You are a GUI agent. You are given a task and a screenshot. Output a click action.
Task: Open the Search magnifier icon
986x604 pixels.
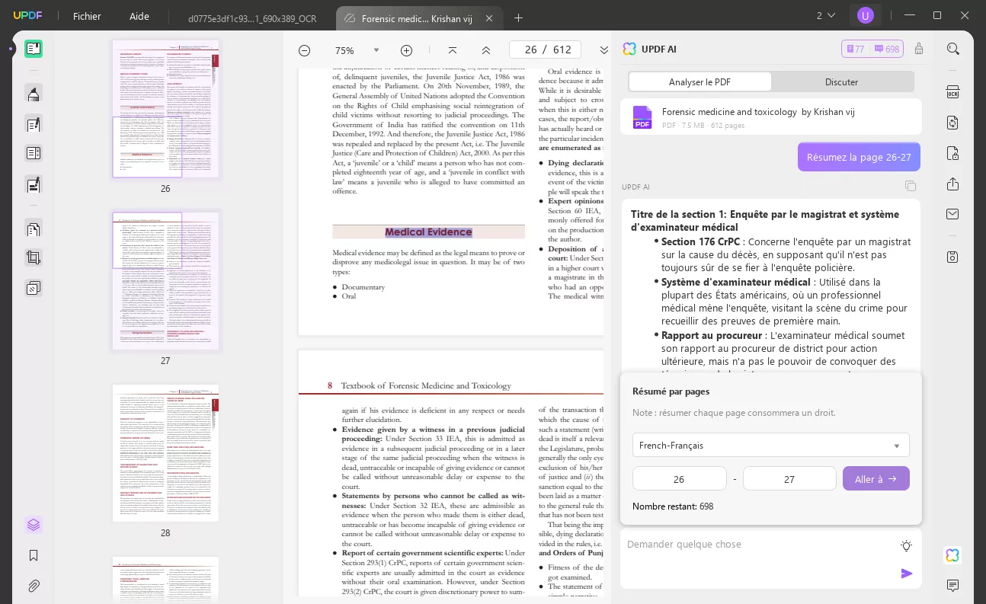click(952, 49)
